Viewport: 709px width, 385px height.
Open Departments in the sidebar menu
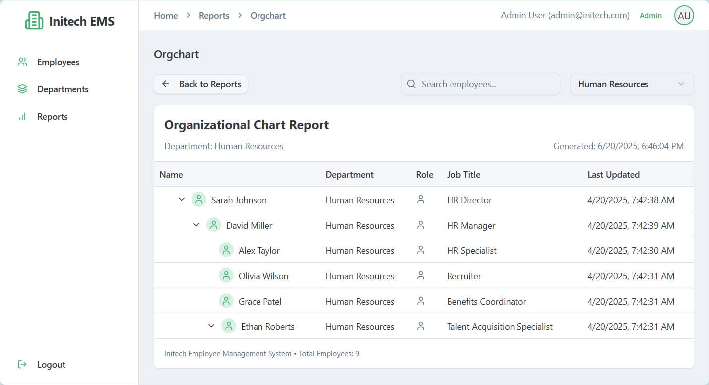pyautogui.click(x=63, y=89)
